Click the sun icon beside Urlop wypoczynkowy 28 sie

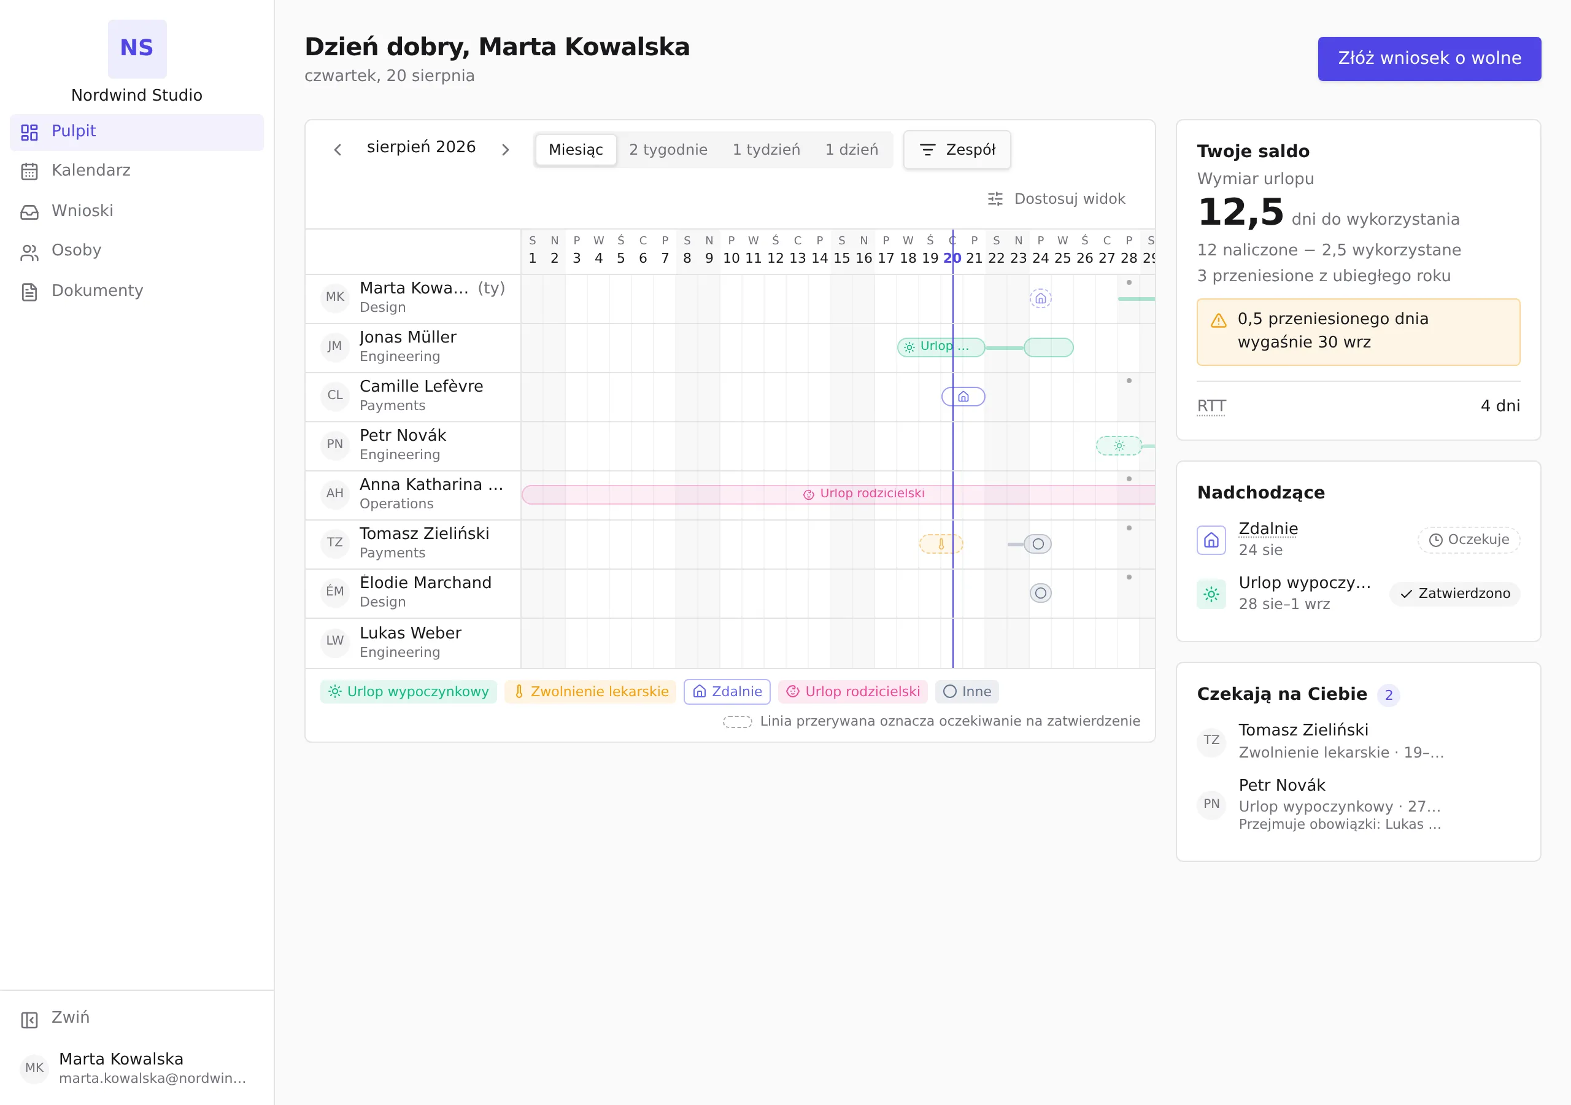1211,594
